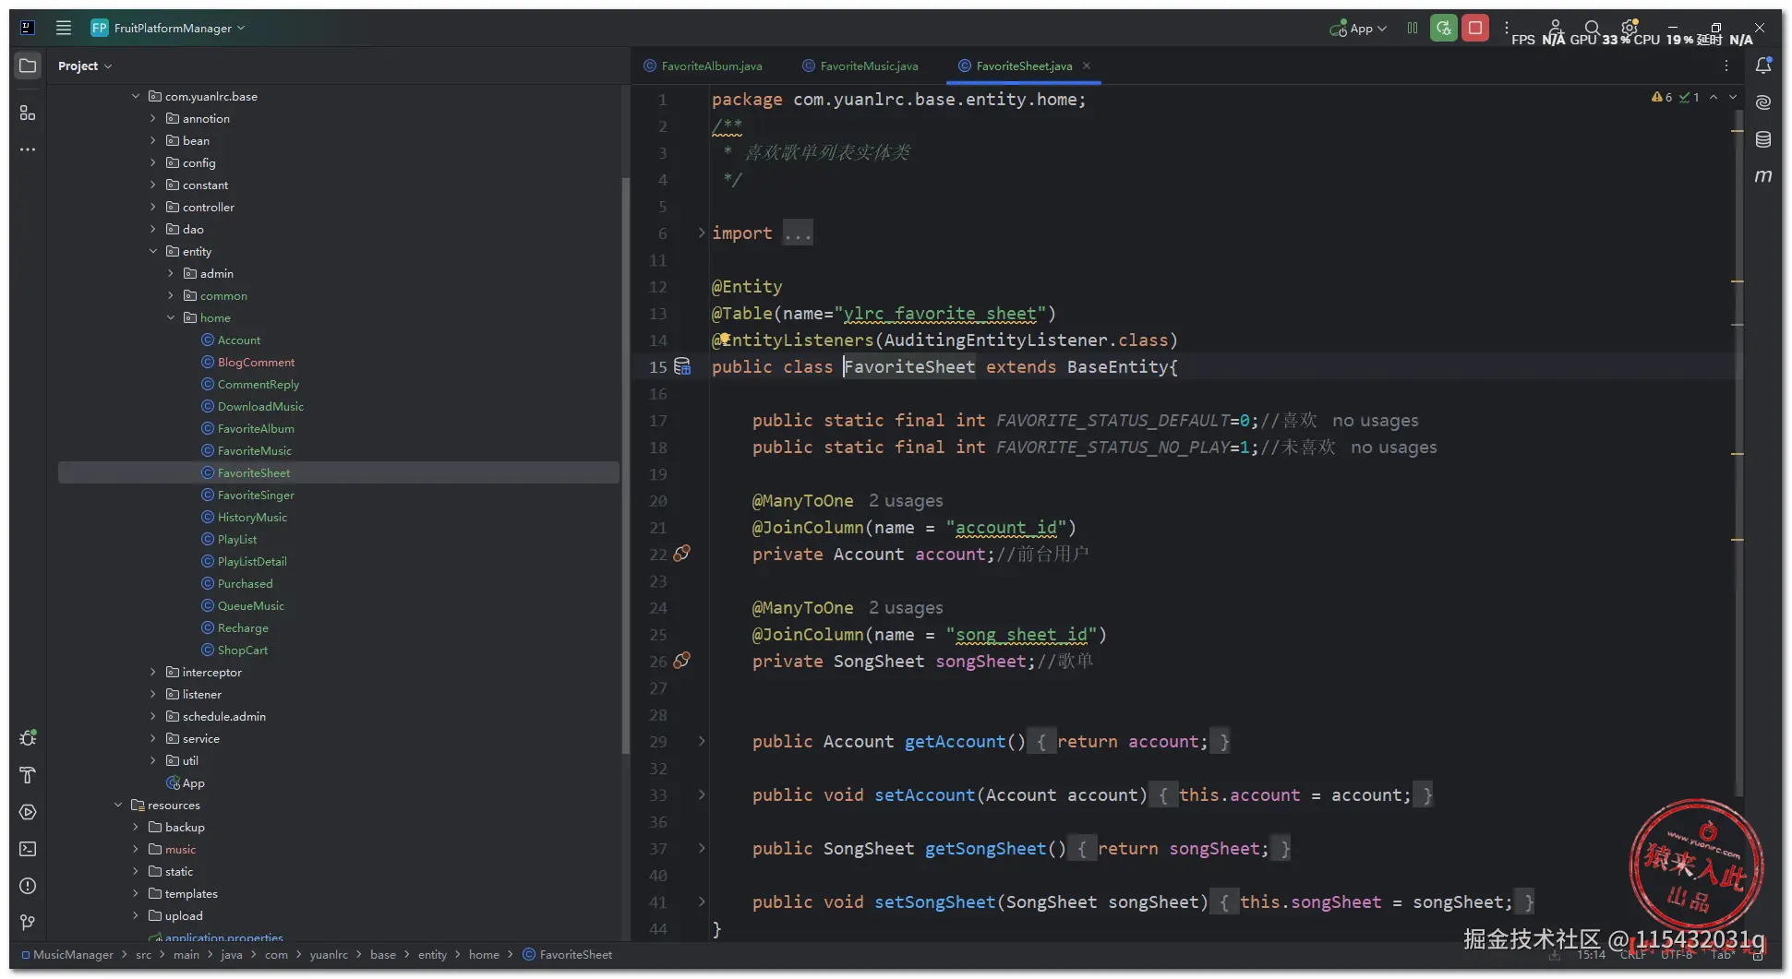Viewport: 1792px width, 979px height.
Task: Open editor tabs options menu
Action: coord(1726,66)
